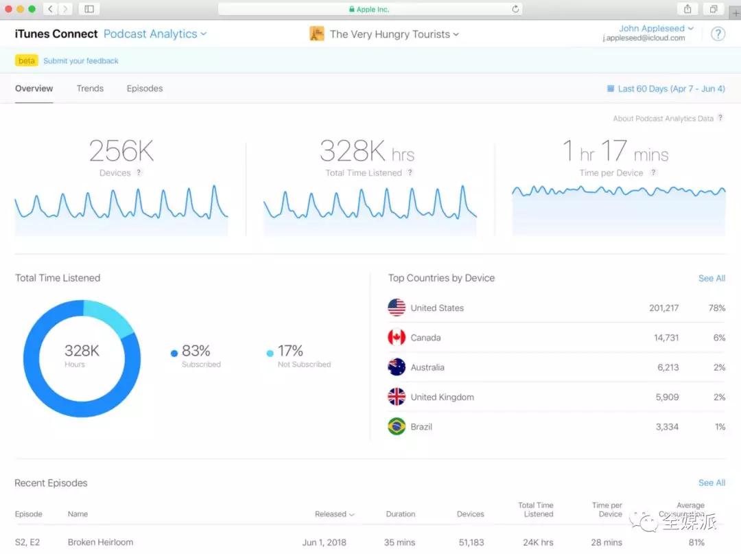Open the John Appleseed account menu

click(657, 28)
